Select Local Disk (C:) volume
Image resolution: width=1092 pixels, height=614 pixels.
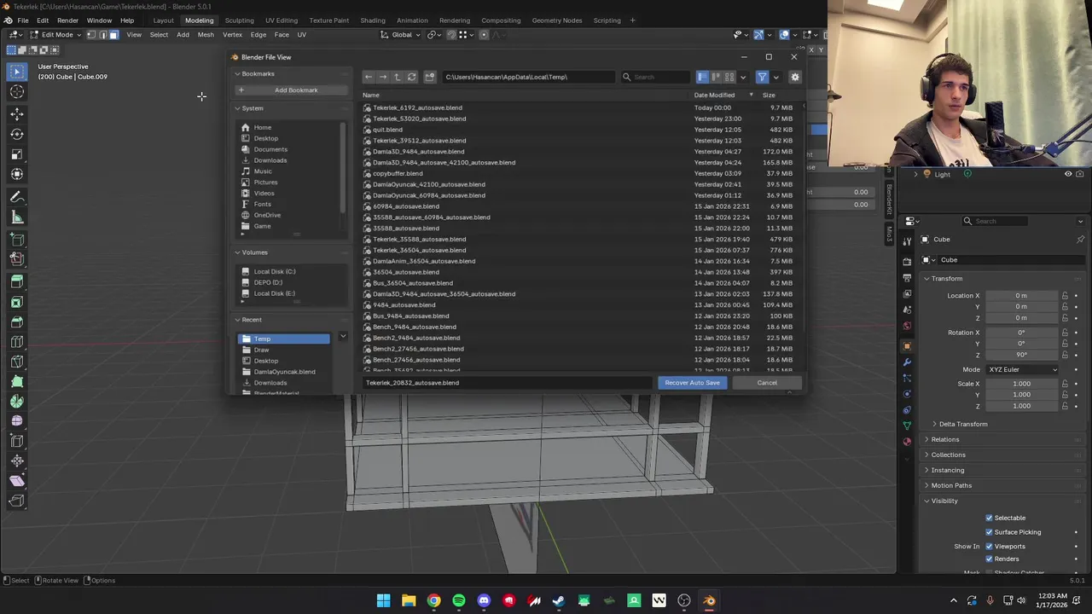click(275, 271)
